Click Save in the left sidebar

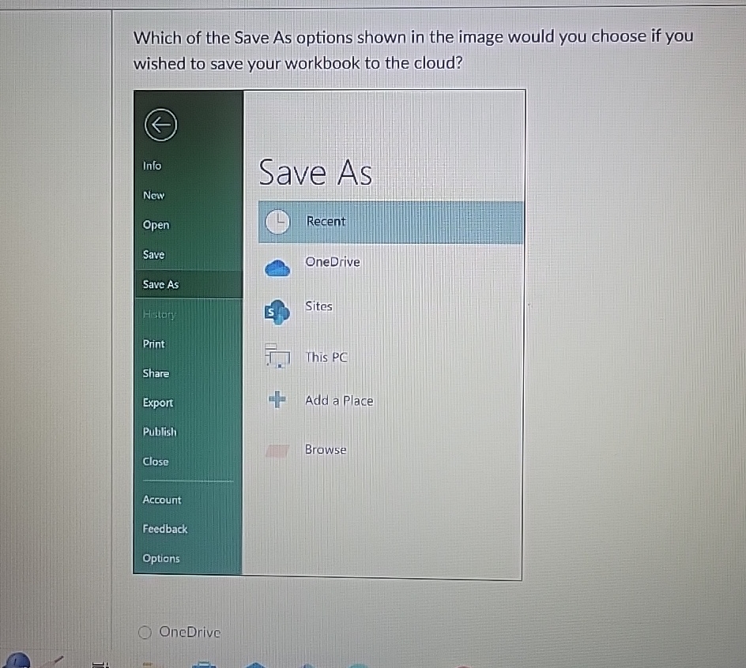(x=153, y=254)
